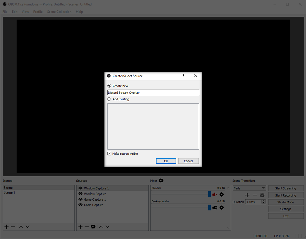This screenshot has width=306, height=239.
Task: Unmute the Mic/Aux speaker icon
Action: 215,195
